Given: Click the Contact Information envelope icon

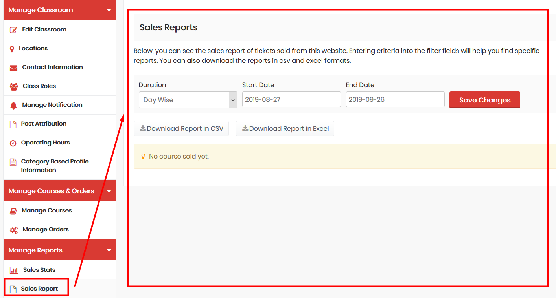Looking at the screenshot, I should (13, 68).
